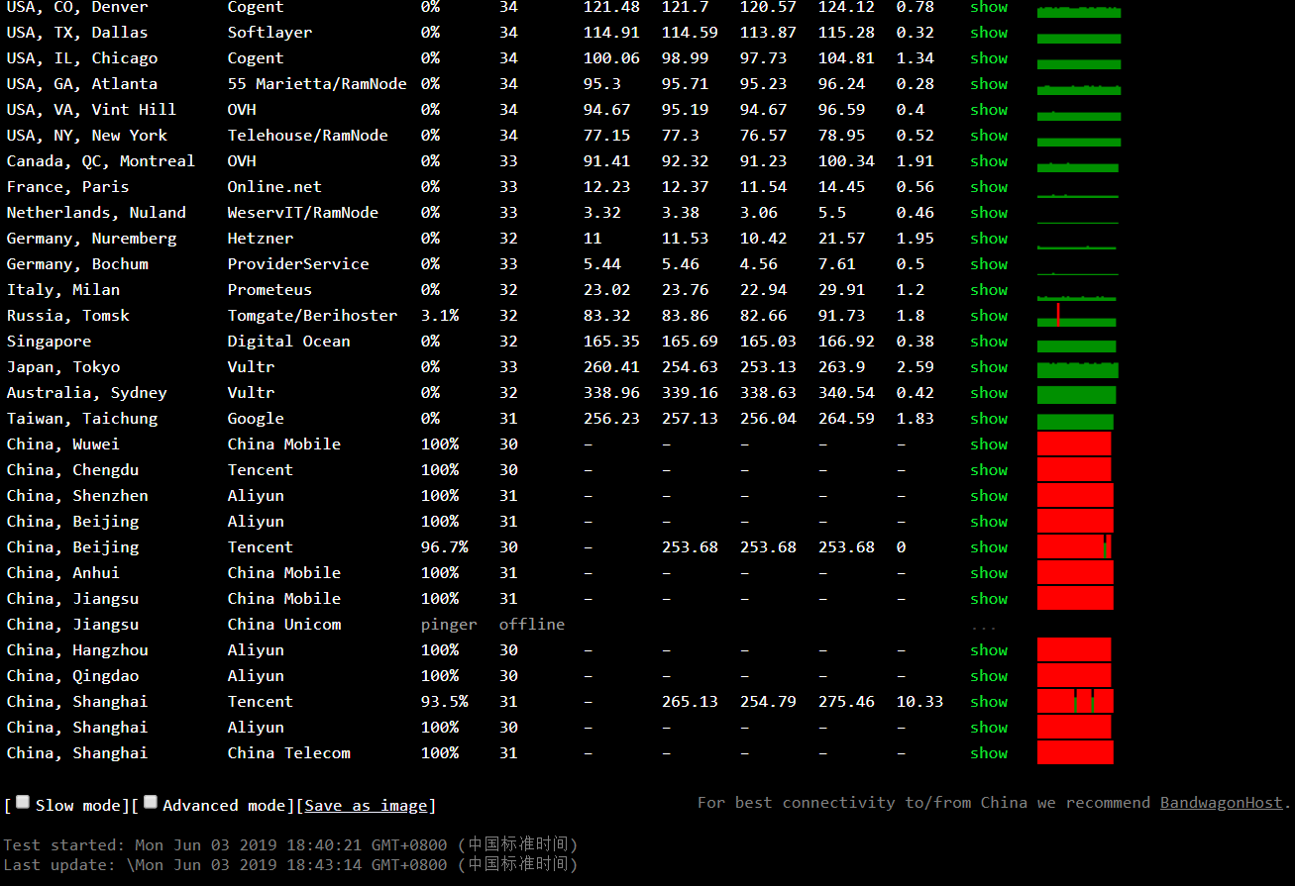Select the 'China Unicom' provider text
This screenshot has width=1295, height=886.
pos(284,625)
